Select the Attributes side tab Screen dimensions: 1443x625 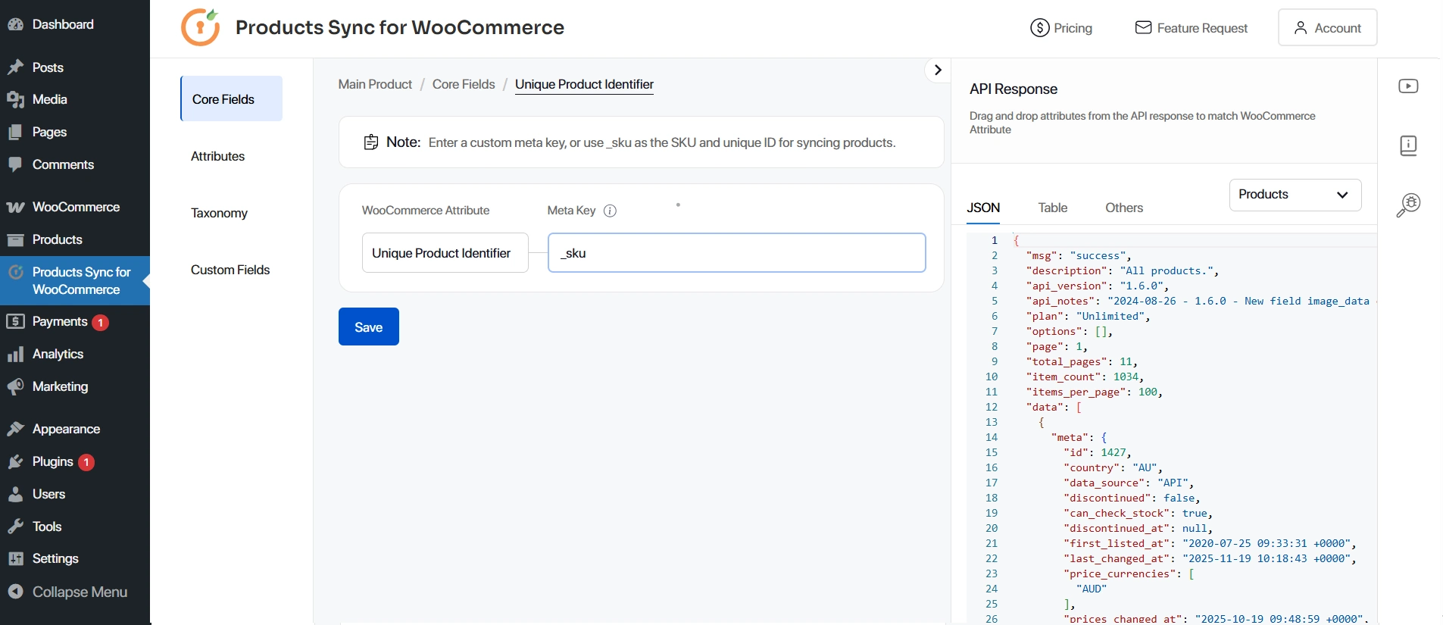tap(217, 156)
